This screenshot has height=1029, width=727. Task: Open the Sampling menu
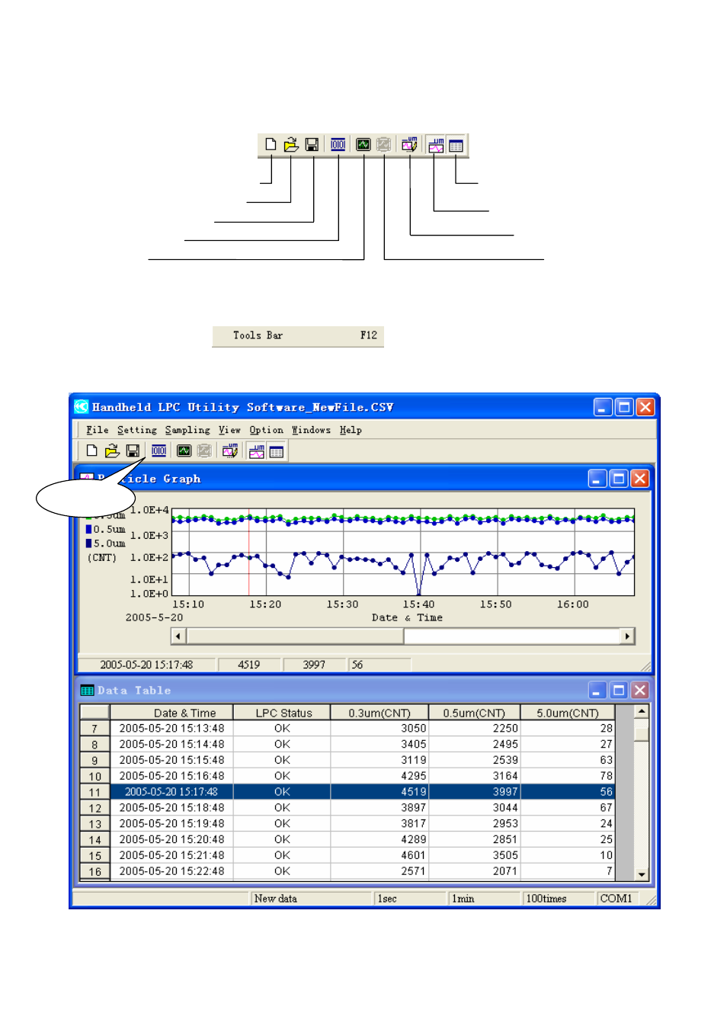coord(187,430)
